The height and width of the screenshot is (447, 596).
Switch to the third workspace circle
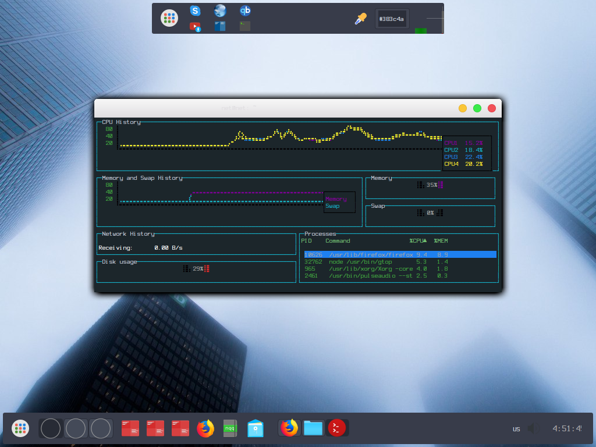[x=101, y=428]
